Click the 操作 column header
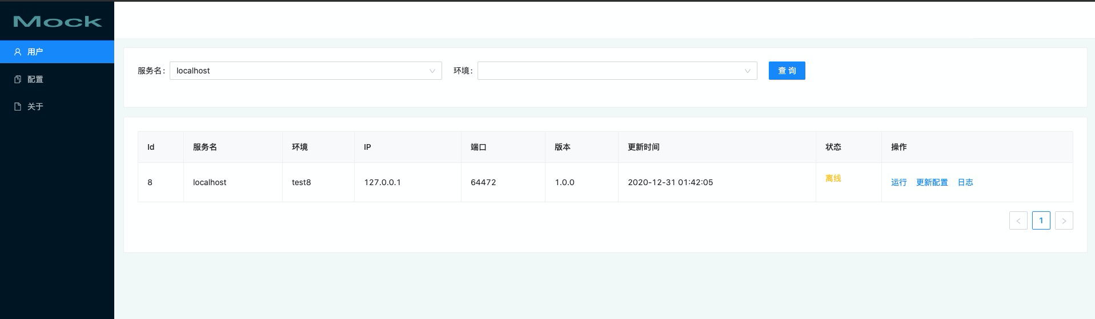The image size is (1095, 319). point(977,147)
